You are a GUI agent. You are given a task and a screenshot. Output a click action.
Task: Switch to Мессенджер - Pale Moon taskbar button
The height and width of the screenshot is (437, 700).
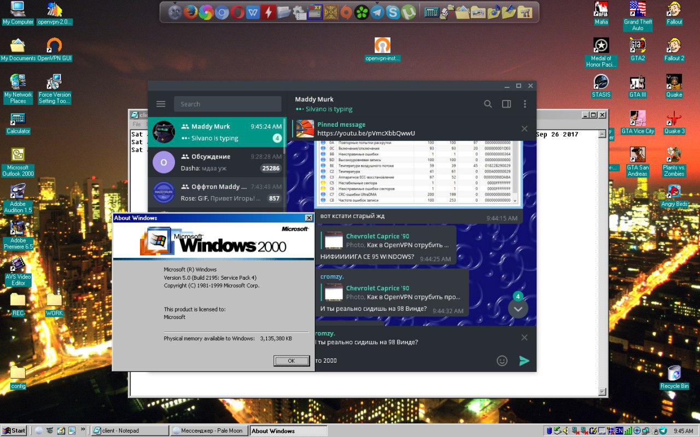pos(209,430)
